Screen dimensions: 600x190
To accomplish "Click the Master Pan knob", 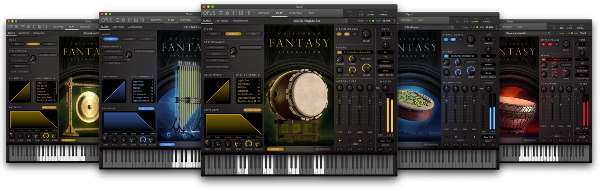I will coord(386,88).
